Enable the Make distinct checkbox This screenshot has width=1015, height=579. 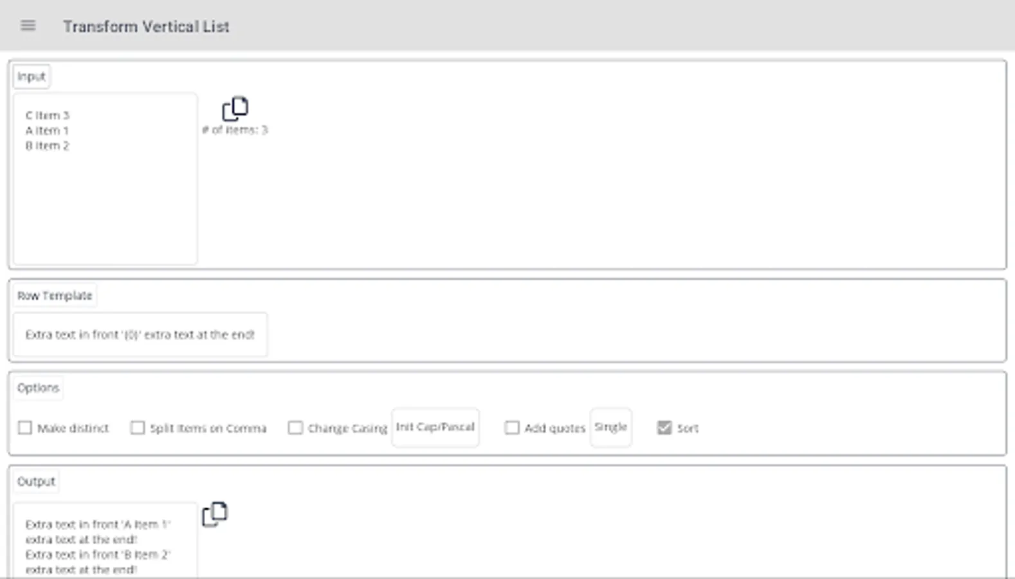tap(25, 428)
